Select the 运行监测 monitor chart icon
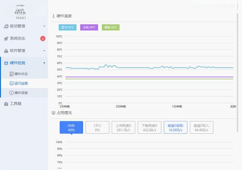The image size is (242, 170). (x=12, y=83)
